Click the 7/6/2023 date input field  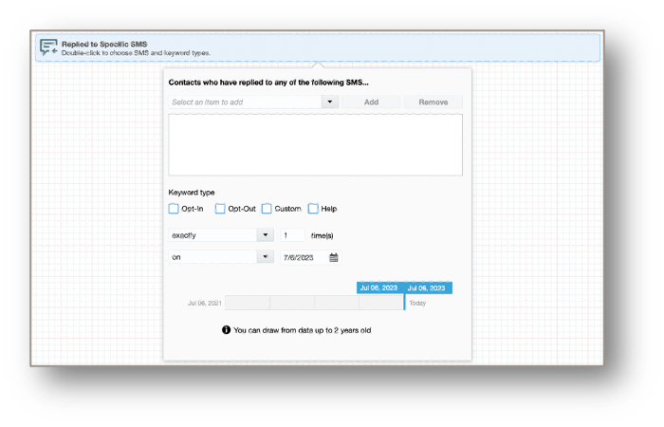[x=311, y=257]
